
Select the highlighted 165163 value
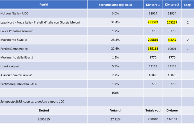pos(153,49)
